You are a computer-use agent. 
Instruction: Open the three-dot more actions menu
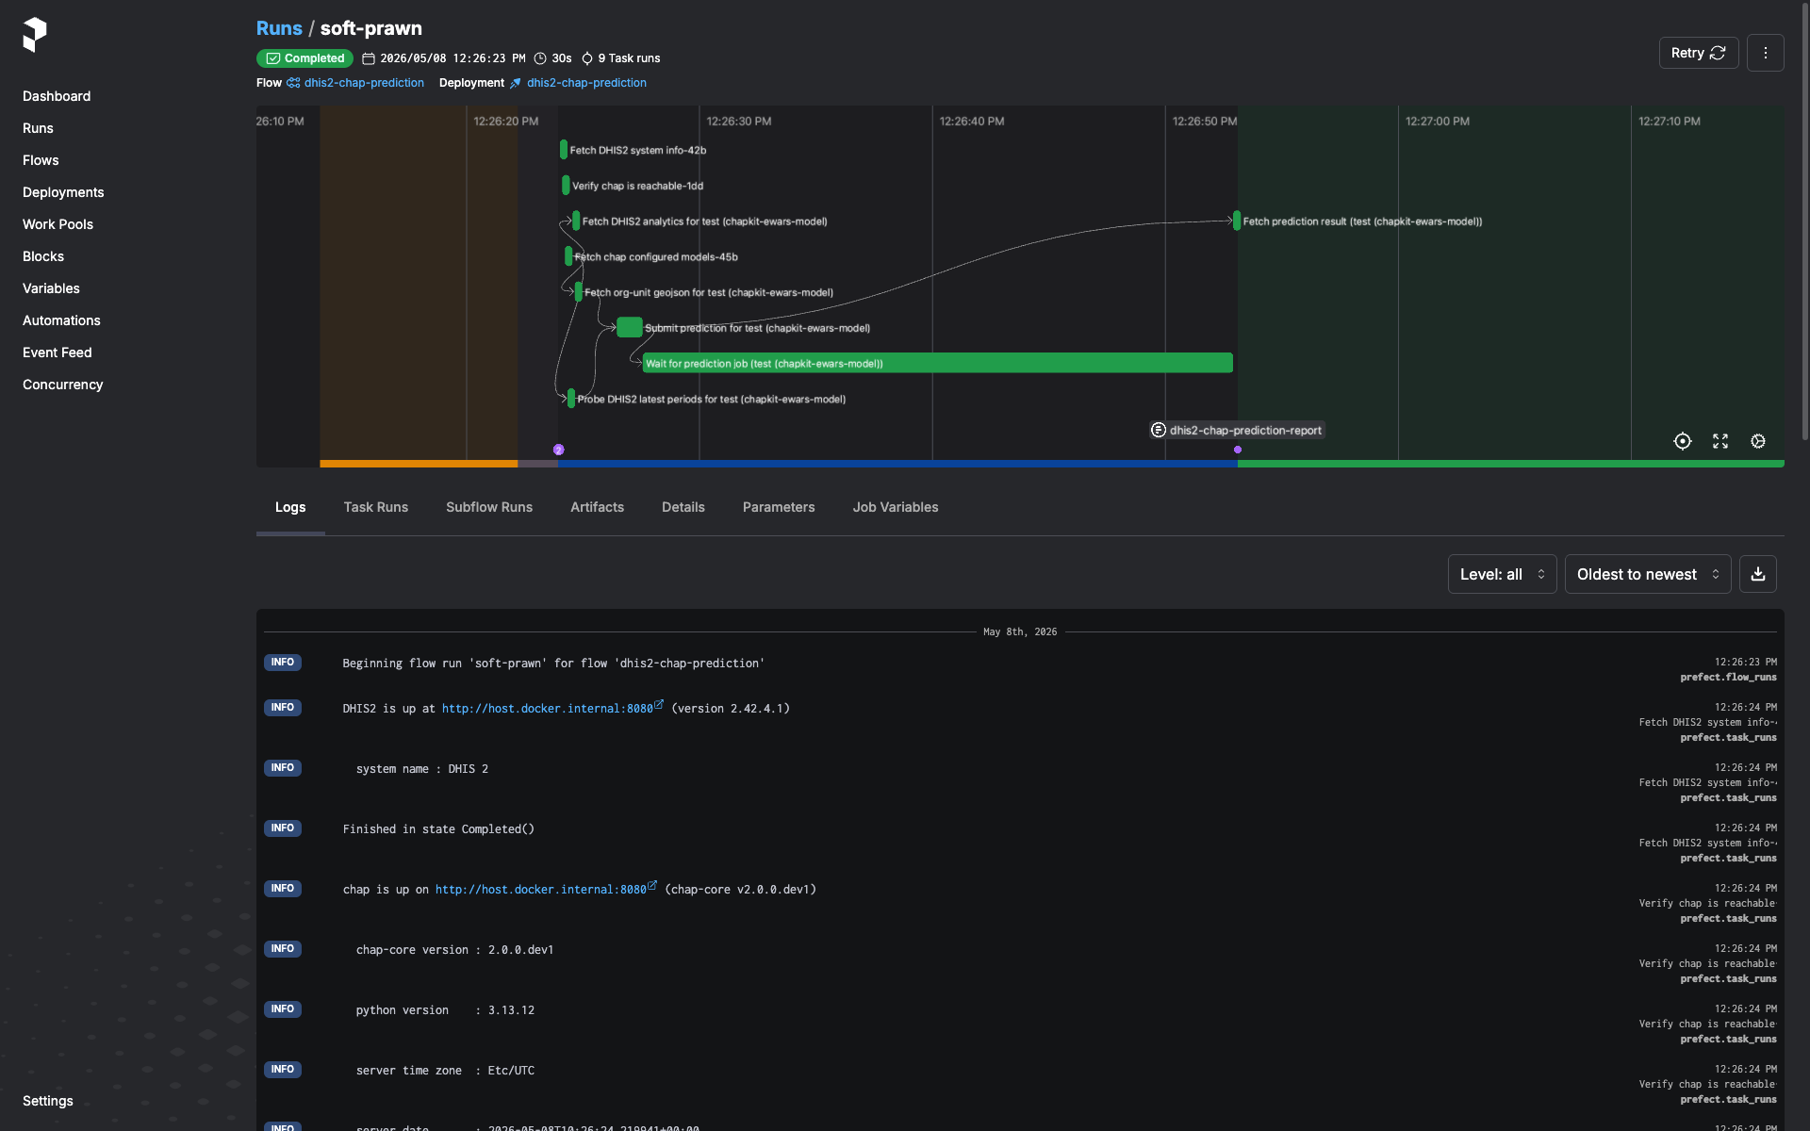click(x=1765, y=53)
